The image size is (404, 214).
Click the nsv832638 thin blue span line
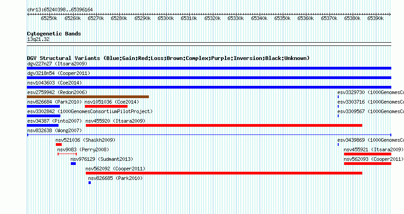click(x=209, y=135)
